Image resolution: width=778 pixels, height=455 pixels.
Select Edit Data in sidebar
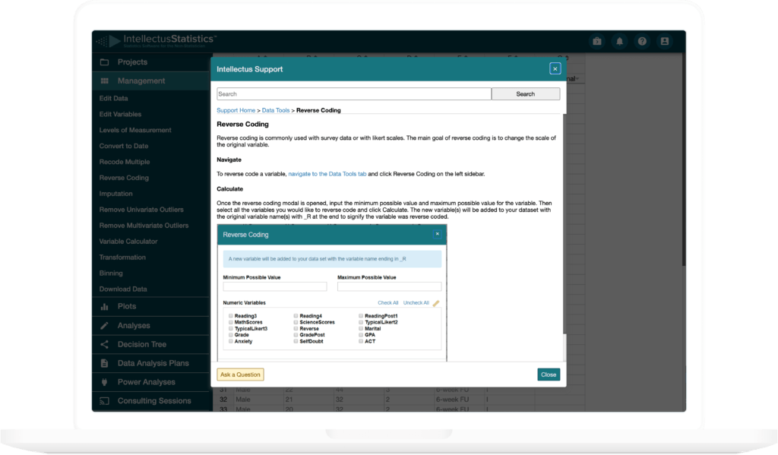114,98
